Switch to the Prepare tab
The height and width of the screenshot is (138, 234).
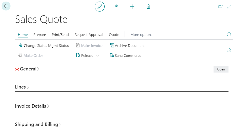pos(40,35)
